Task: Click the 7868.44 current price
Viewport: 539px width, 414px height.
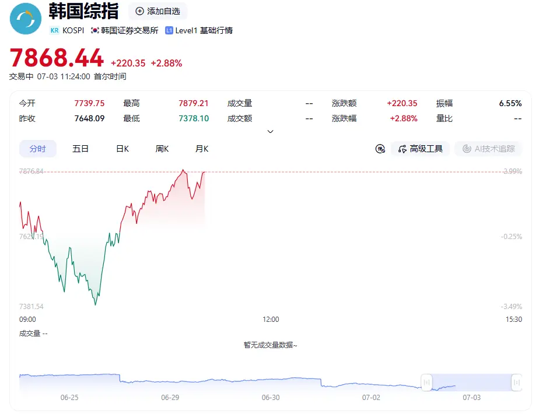Action: tap(57, 58)
